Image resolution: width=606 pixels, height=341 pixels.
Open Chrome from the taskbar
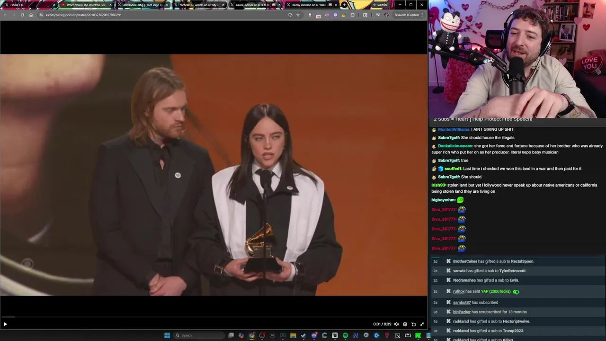pos(252,335)
